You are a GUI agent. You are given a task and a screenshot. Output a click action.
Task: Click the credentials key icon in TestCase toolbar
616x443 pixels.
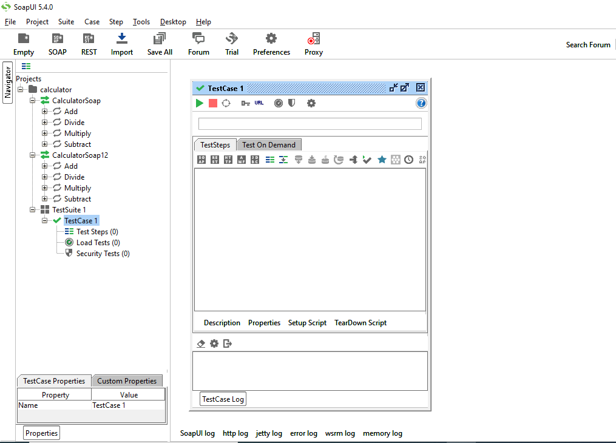(x=246, y=103)
